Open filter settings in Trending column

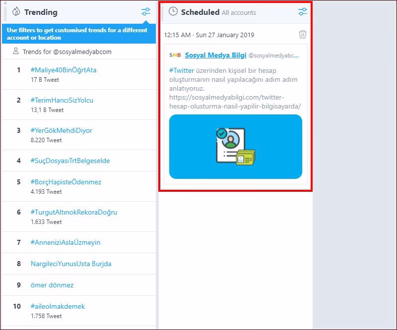pos(145,12)
